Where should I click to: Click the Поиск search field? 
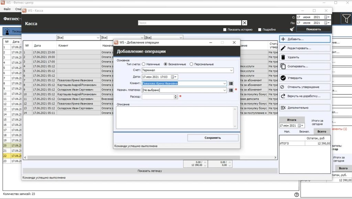click(190, 23)
